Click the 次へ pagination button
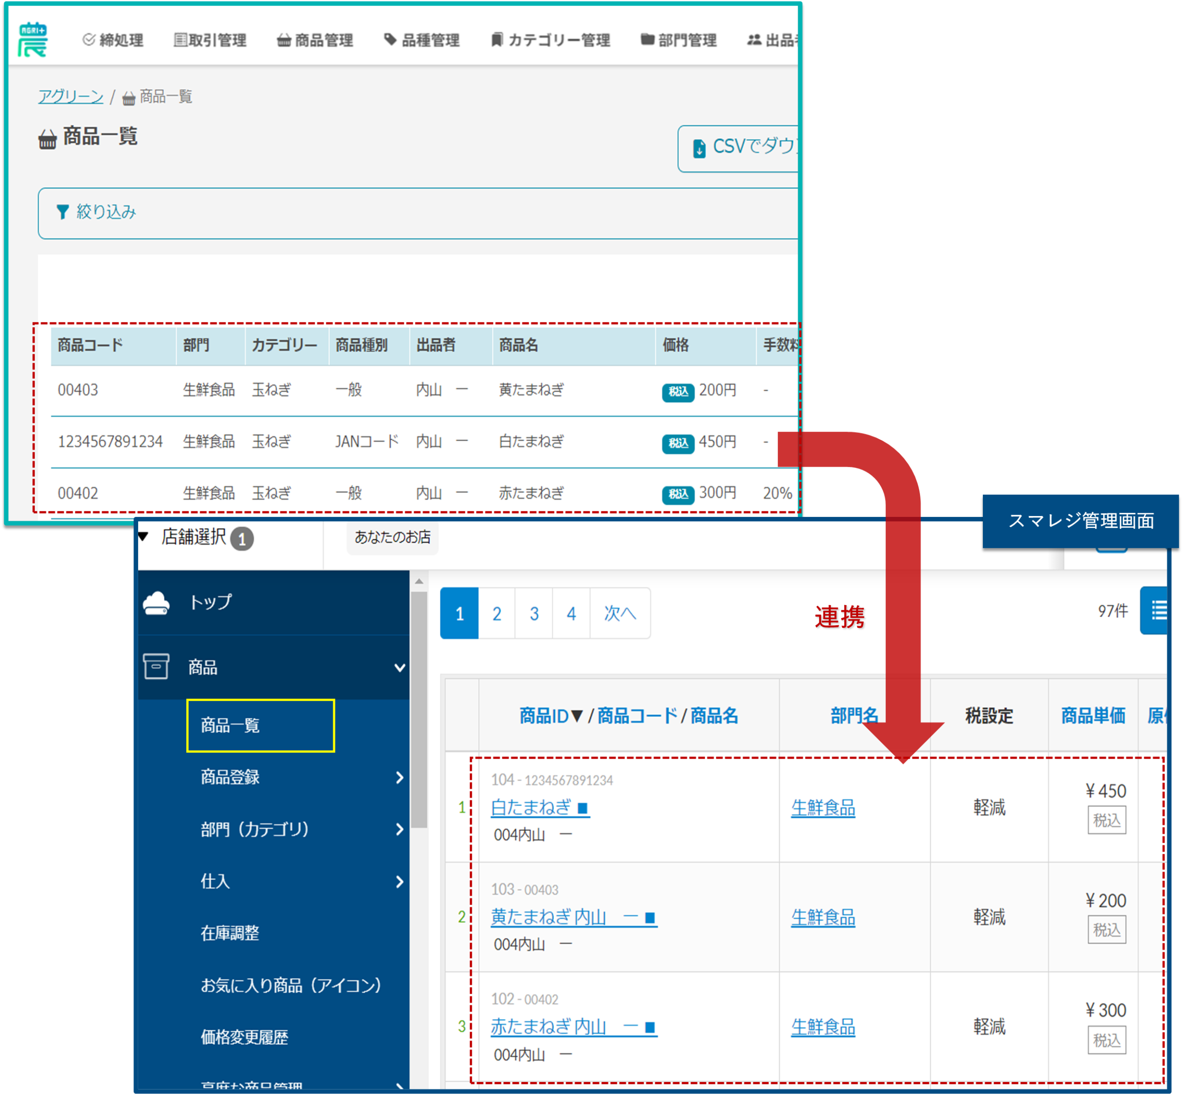This screenshot has width=1183, height=1094. pyautogui.click(x=619, y=614)
